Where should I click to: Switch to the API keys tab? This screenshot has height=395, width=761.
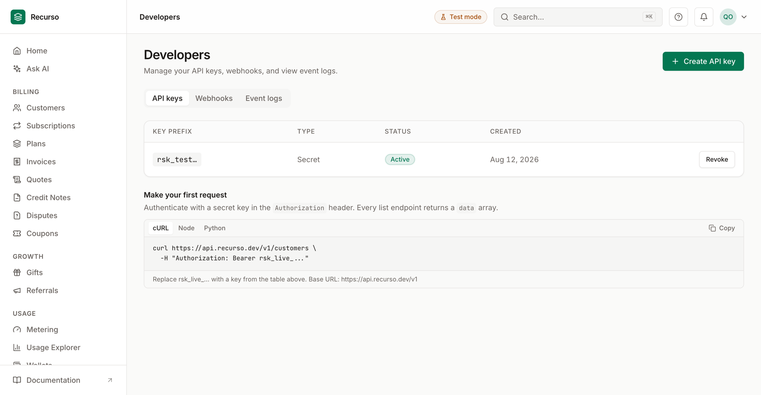coord(167,98)
